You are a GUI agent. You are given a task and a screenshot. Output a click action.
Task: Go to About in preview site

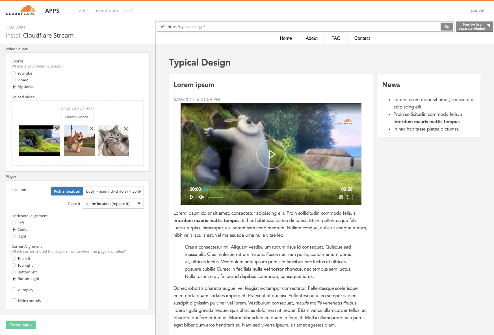tap(311, 38)
